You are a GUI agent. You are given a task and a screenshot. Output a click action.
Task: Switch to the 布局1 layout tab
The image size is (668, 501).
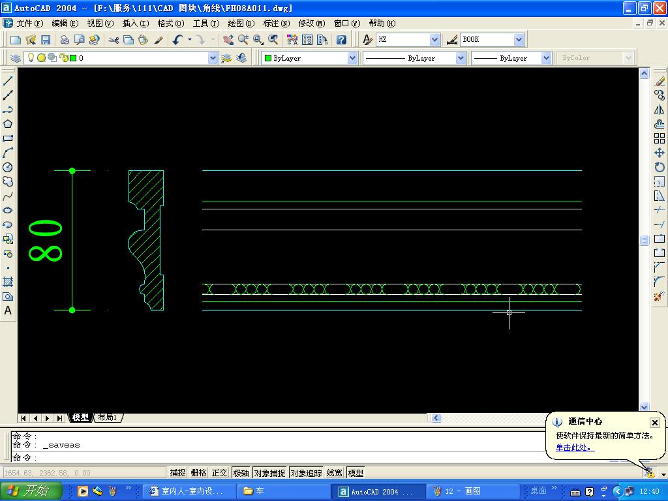[108, 417]
